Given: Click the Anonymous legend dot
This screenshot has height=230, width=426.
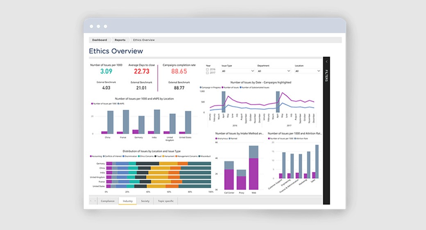Looking at the screenshot, I should point(216,139).
